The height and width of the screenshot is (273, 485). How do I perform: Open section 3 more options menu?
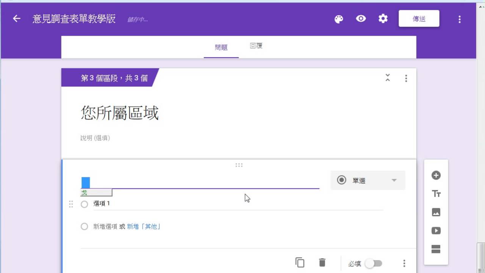click(406, 78)
